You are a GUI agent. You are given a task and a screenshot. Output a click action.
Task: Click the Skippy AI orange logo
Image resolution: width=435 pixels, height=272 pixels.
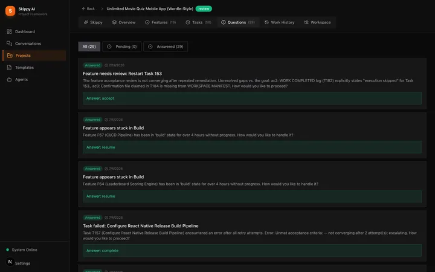tap(10, 11)
